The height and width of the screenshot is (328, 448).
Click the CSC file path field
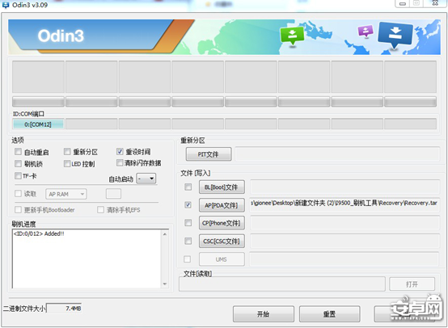[344, 241]
